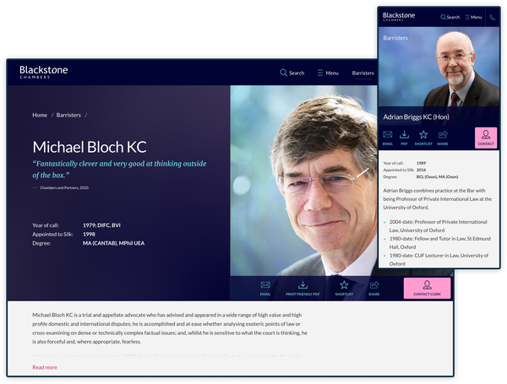Viewport: 507px width, 384px height.
Task: Share Adrian Briggs's mobile profile
Action: point(443,138)
